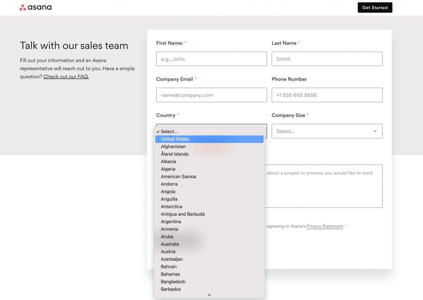Pick Argentina from the list
Screen dimensions: 423x300
[209, 221]
